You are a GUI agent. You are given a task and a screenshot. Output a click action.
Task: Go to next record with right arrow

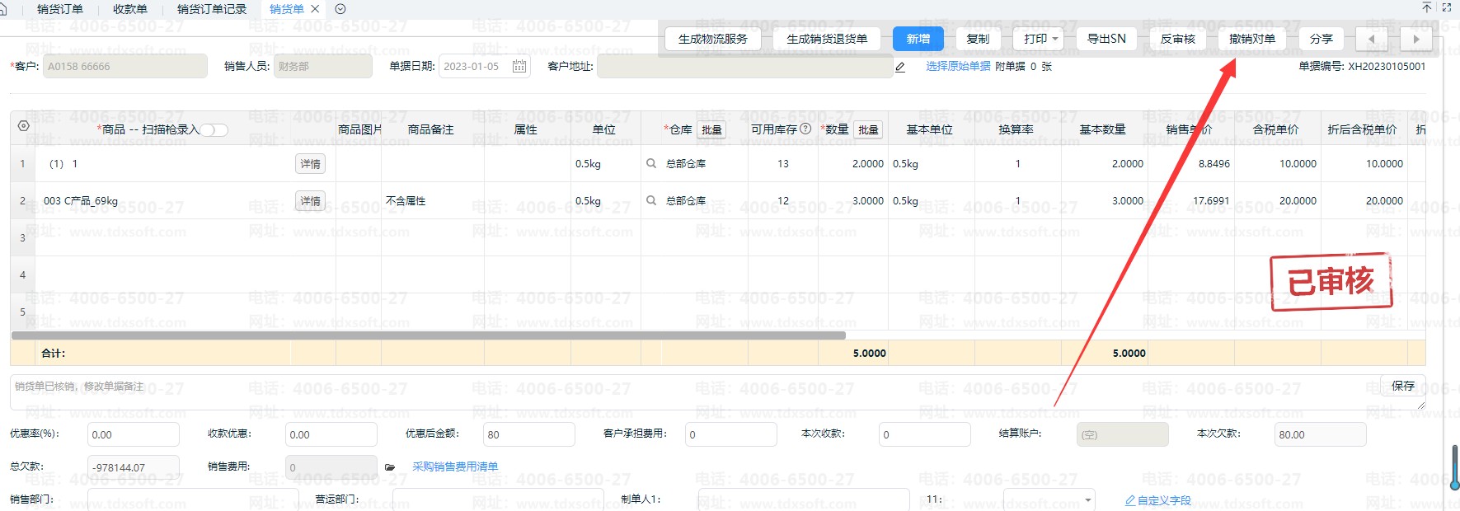click(x=1416, y=39)
